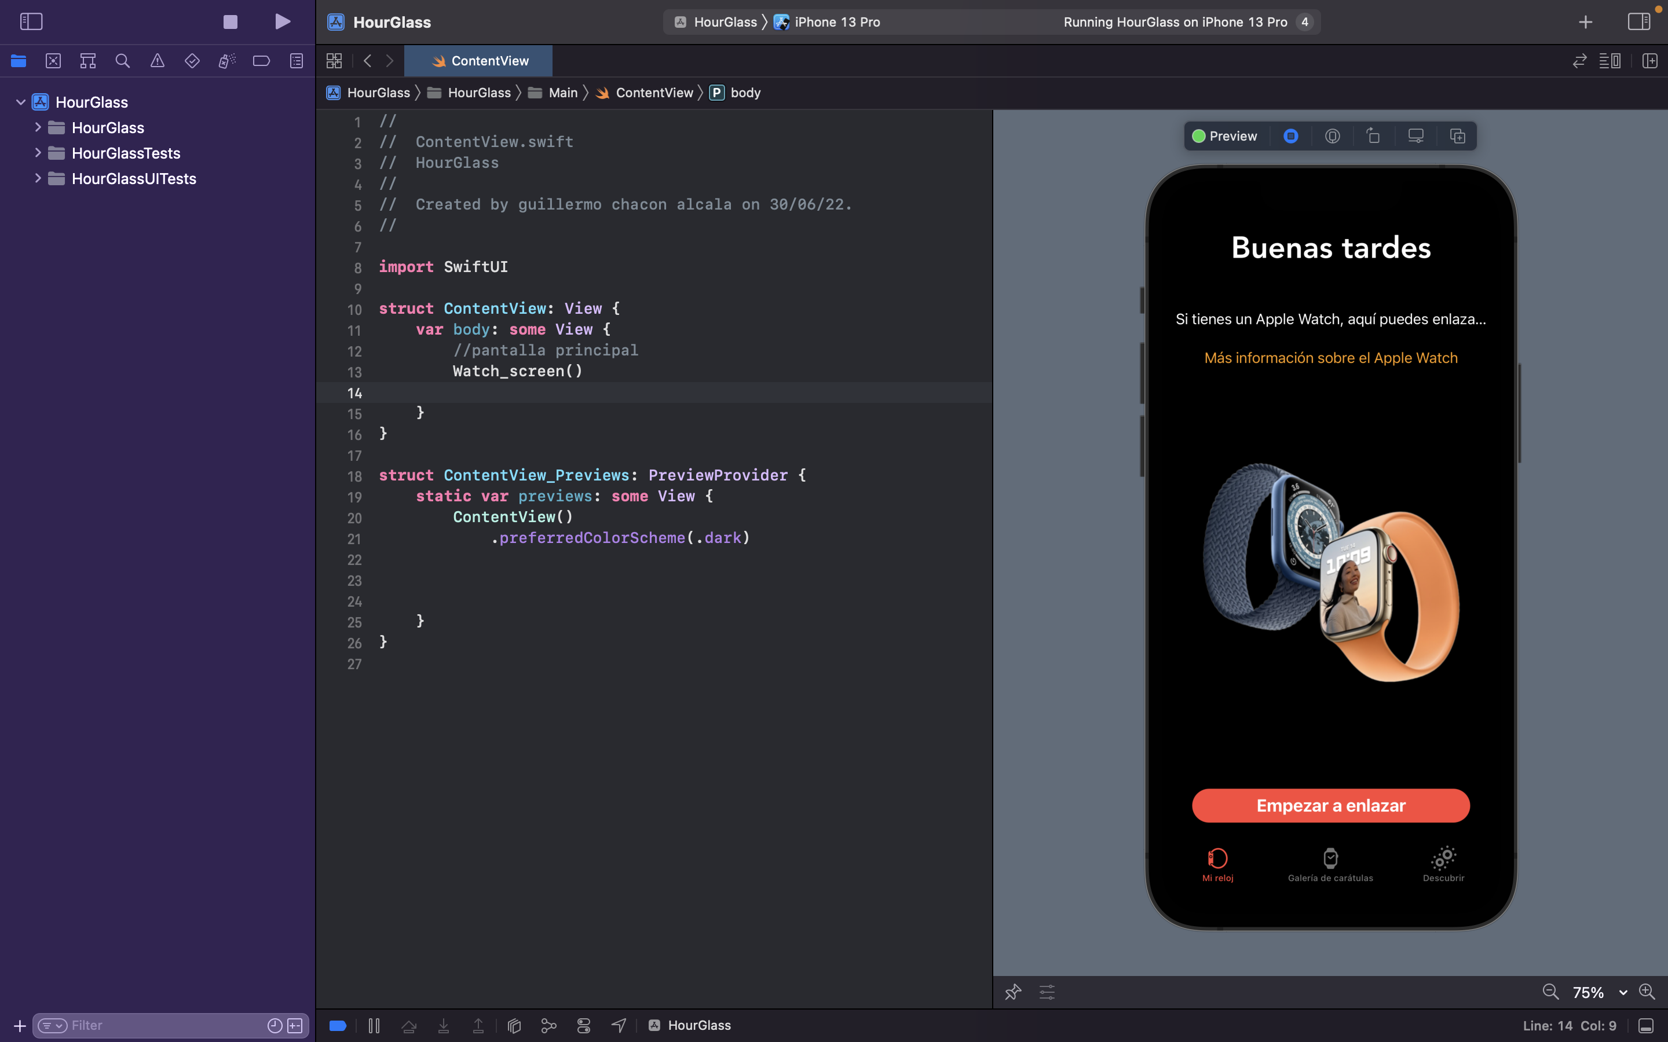The height and width of the screenshot is (1042, 1668).
Task: Show the Issue navigator warning triangle
Action: click(158, 61)
